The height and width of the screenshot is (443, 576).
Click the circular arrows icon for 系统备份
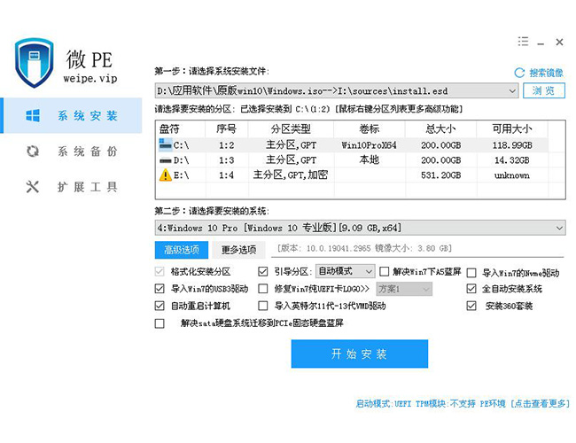pos(33,152)
